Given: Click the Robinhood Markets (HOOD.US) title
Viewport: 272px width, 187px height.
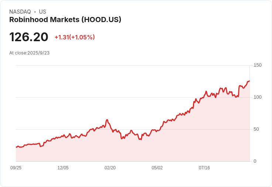Looking at the screenshot, I should [65, 20].
